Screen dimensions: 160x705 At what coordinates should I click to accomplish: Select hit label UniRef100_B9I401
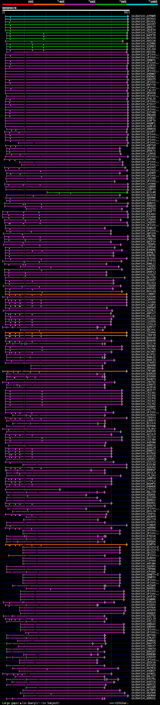(143, 22)
